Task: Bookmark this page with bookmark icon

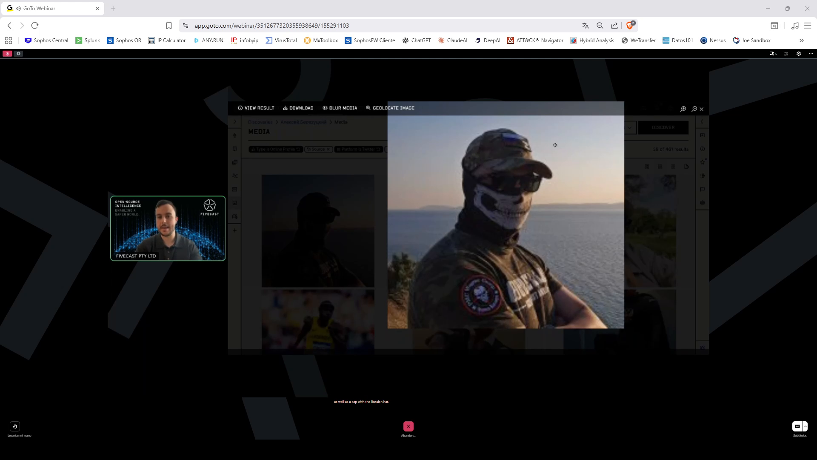Action: [169, 26]
